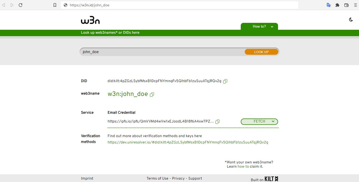Expand the How to? tab
Viewport: 359px width, 182px height.
[259, 26]
